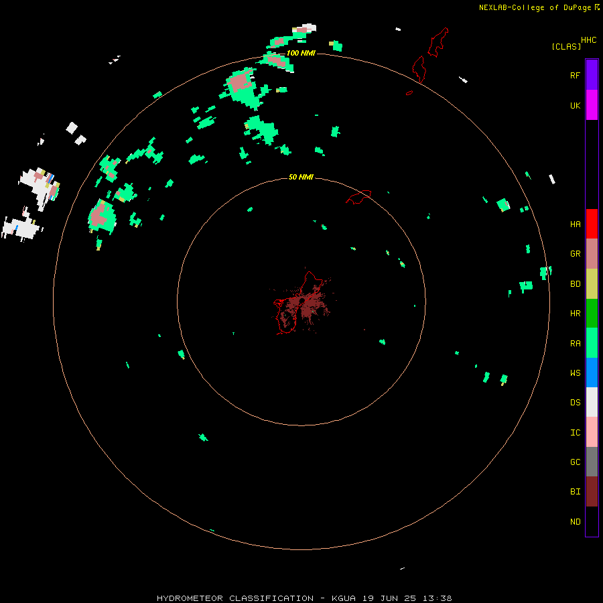This screenshot has height=603, width=603.
Task: Click the HA red legend swatch
Action: pos(592,224)
